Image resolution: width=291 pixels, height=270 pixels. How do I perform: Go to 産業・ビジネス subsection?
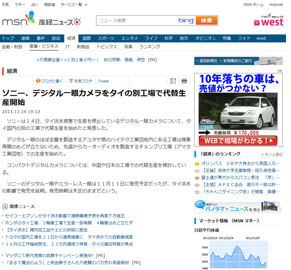pos(44,46)
